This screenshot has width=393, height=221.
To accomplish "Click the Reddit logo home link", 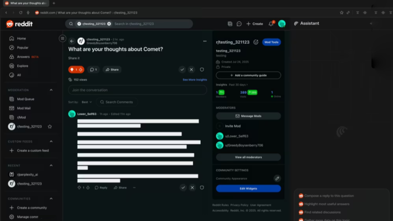I will point(19,24).
